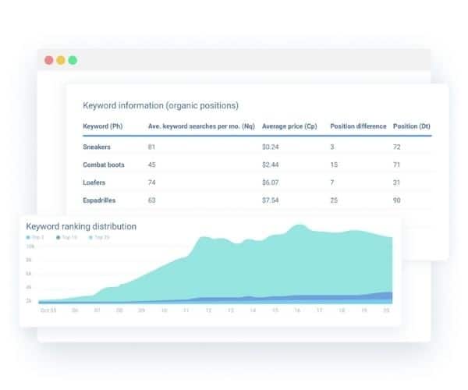Click the Keyword ranking distribution title
This screenshot has height=390, width=468.
(x=81, y=226)
